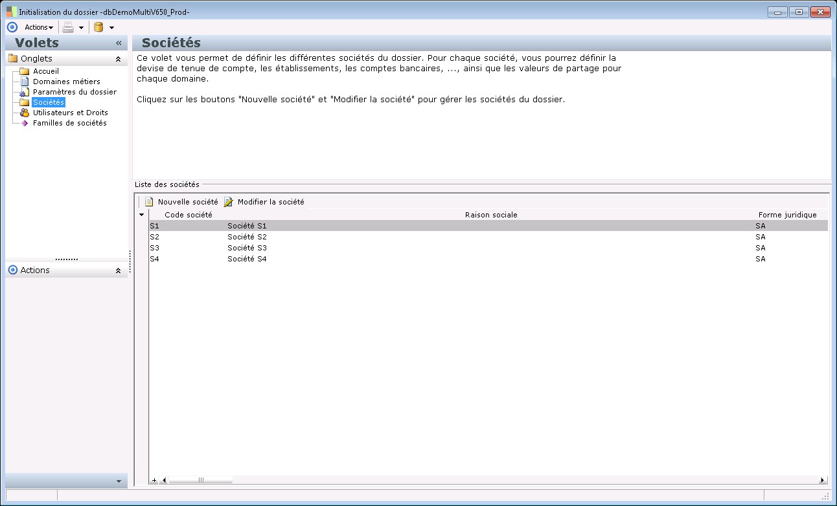Click the blue circle icon in the Actions panel header
This screenshot has height=506, width=837.
pyautogui.click(x=12, y=270)
